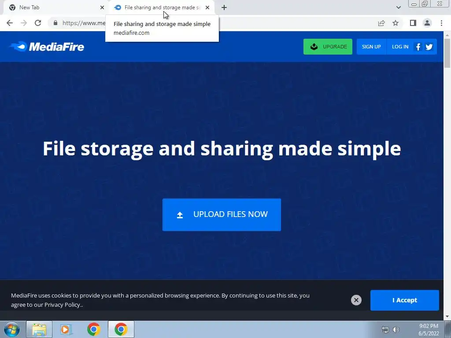This screenshot has width=451, height=338.
Task: Click the green UPGRADE button
Action: pos(328,47)
